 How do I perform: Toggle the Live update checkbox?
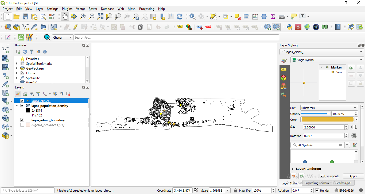(321, 176)
